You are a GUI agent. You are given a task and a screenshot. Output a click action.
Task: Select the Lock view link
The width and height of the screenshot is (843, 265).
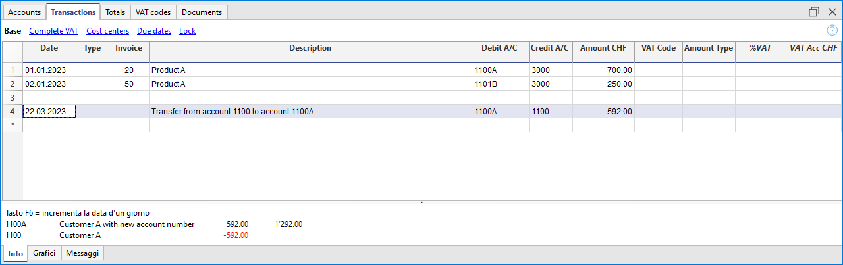[x=187, y=31]
